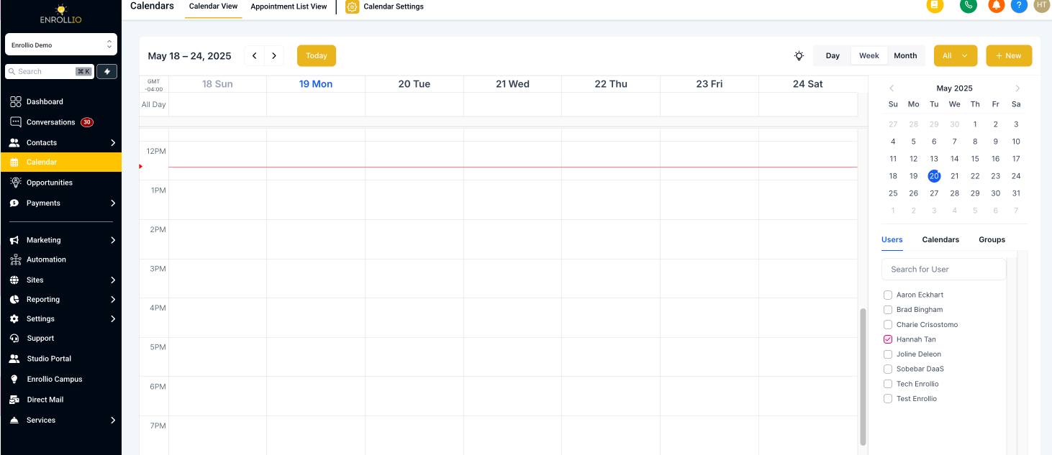The image size is (1052, 455).
Task: Uncheck the Hannah Tan checkbox
Action: 888,339
